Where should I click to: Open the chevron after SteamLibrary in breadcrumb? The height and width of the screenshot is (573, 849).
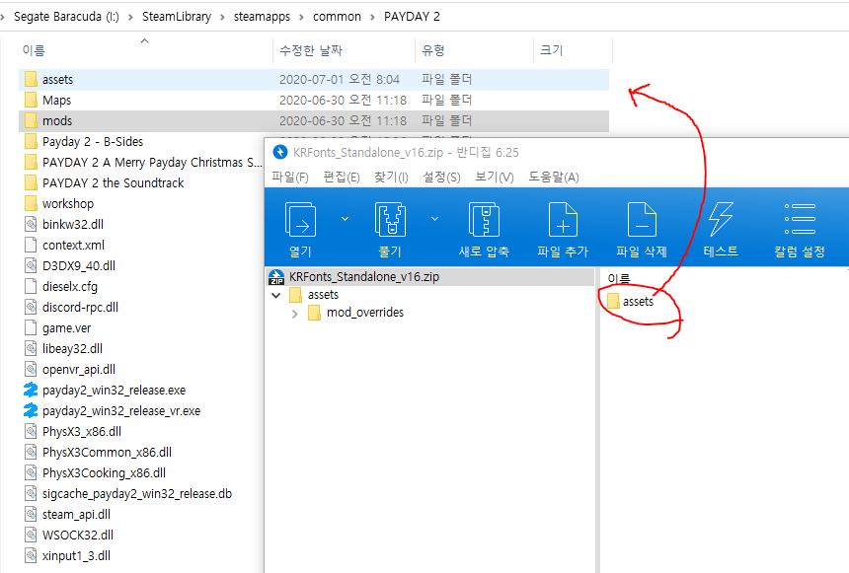(222, 18)
